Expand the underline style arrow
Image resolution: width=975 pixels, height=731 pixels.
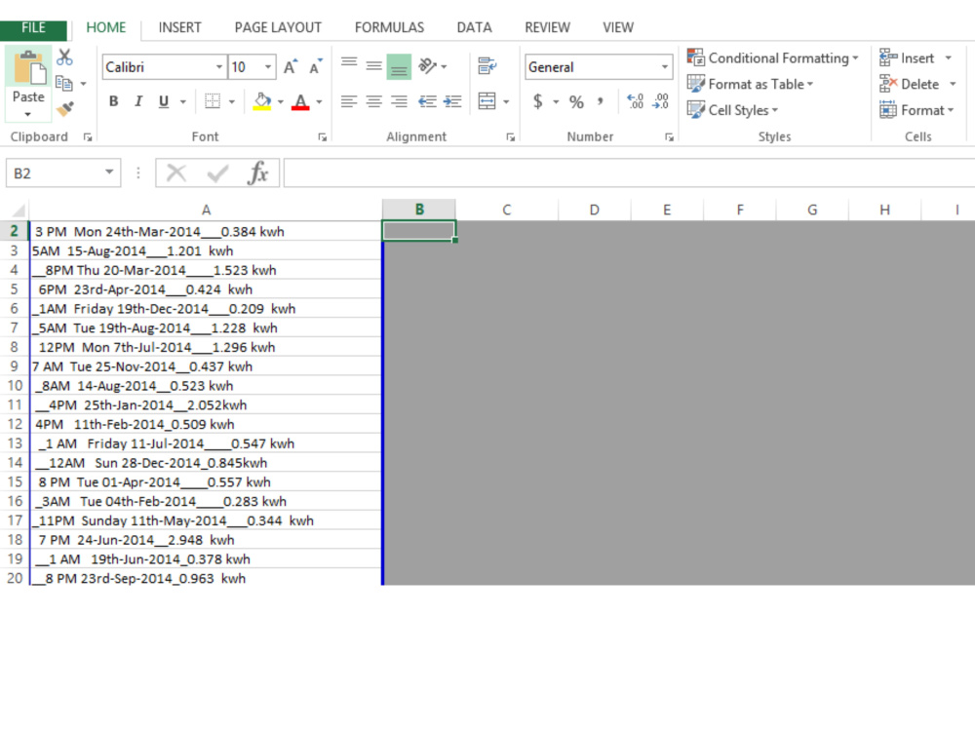click(x=183, y=102)
